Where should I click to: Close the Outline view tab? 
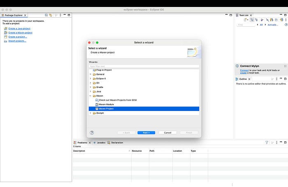tap(249, 79)
